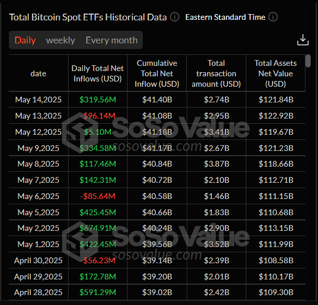Click the date column header

(38, 74)
